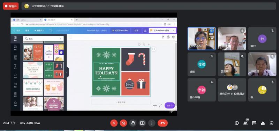Image resolution: width=279 pixels, height=131 pixels.
Task: Click the add page plus icon above canvas
Action: (x=149, y=44)
